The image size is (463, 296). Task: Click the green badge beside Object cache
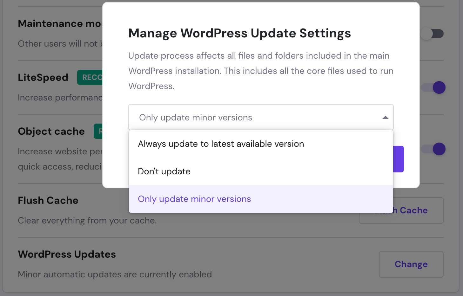[x=98, y=131]
